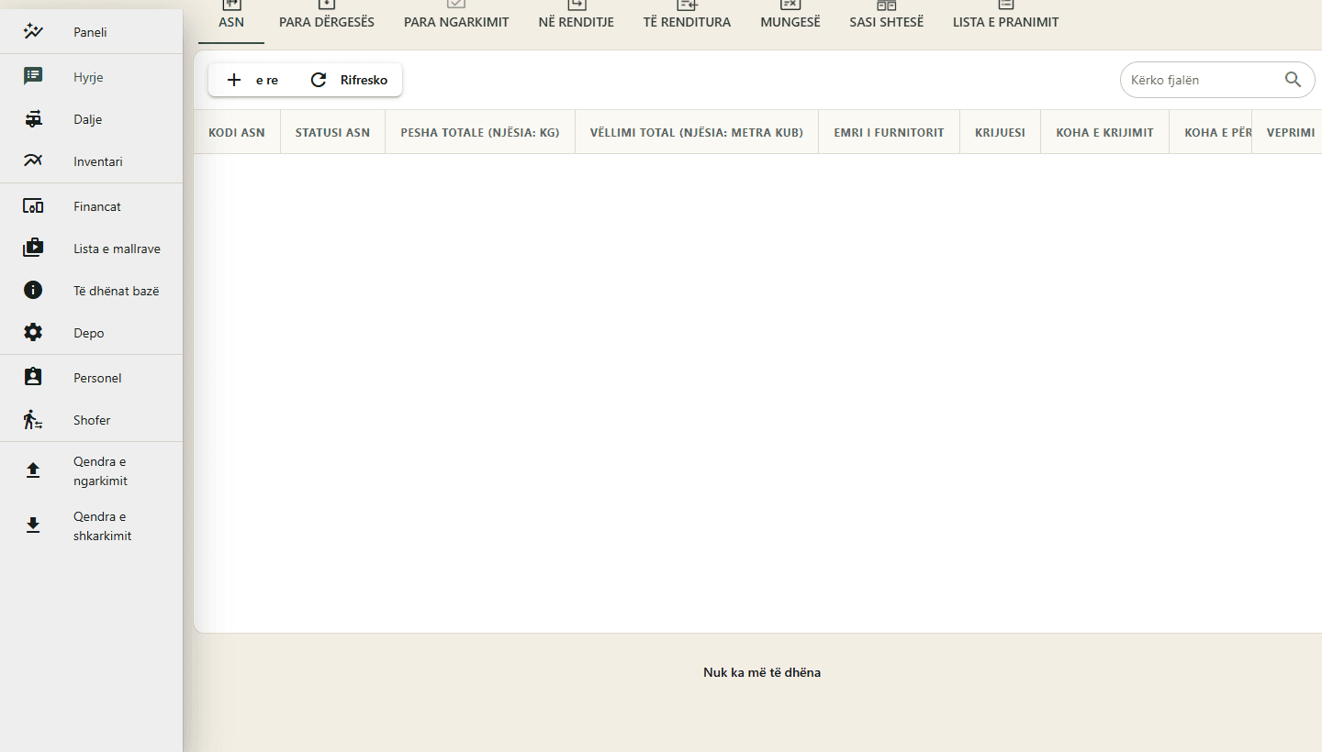Refresh the table with Rifresko button
This screenshot has height=752, width=1322.
349,80
